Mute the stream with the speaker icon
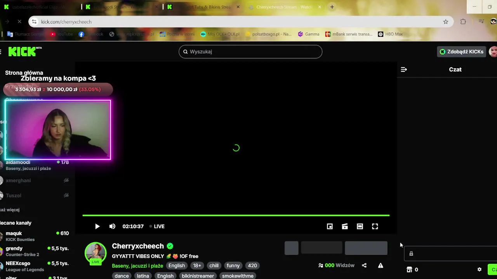 [112, 226]
